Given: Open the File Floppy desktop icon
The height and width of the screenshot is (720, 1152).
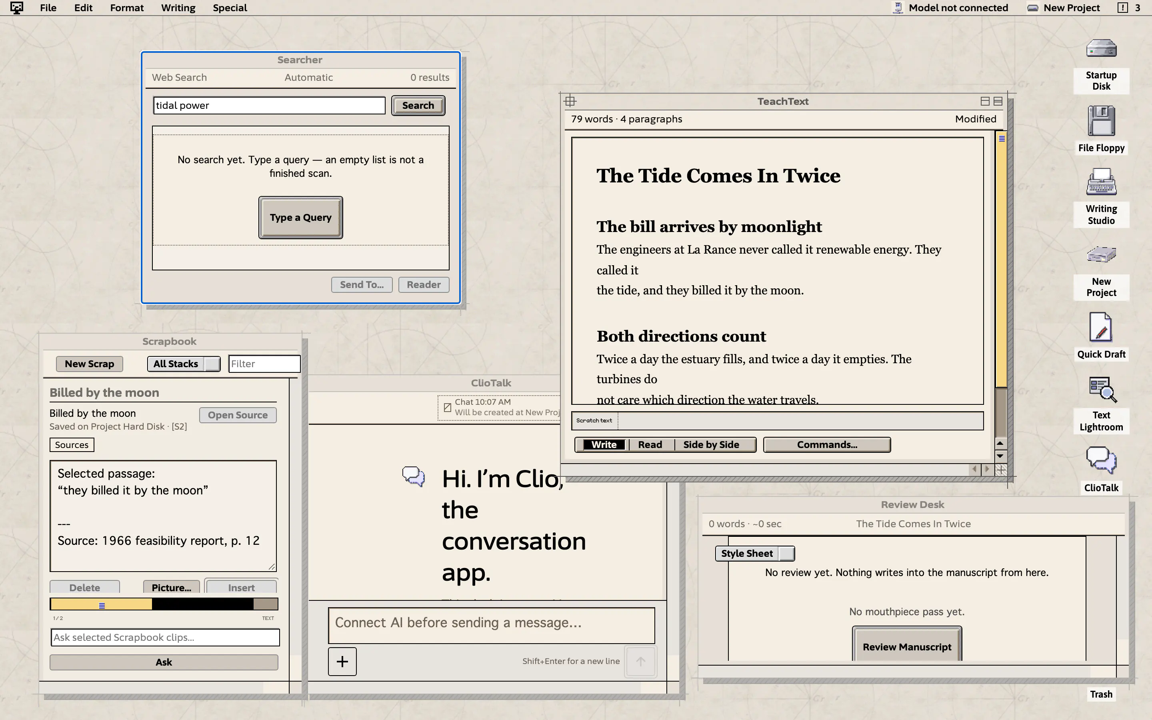Looking at the screenshot, I should [x=1101, y=121].
